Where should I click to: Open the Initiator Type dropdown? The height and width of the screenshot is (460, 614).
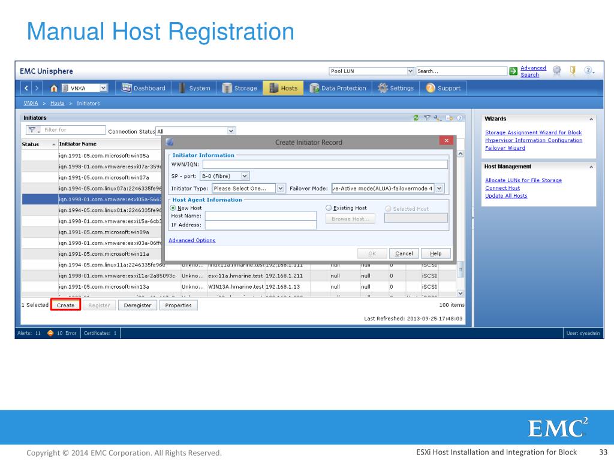pyautogui.click(x=281, y=188)
